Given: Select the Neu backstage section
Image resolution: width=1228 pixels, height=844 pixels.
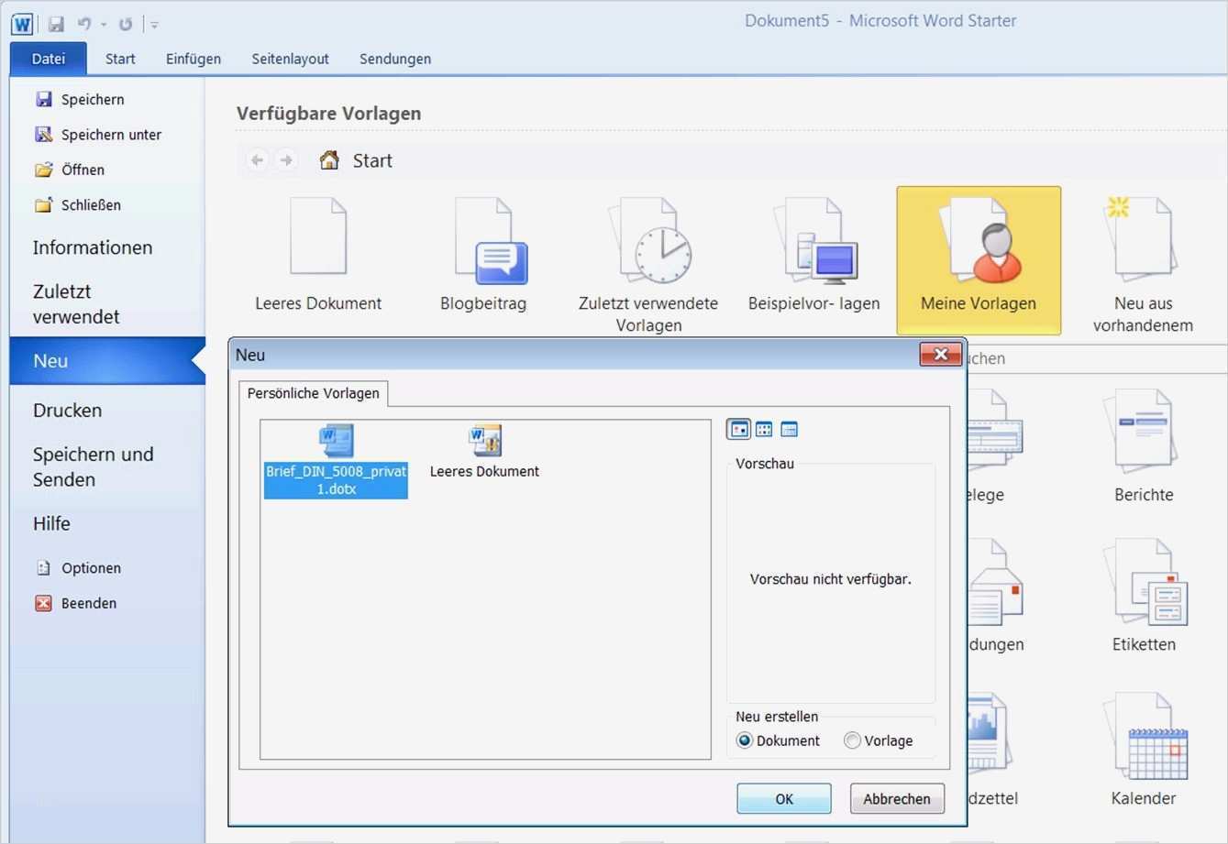Looking at the screenshot, I should [107, 361].
